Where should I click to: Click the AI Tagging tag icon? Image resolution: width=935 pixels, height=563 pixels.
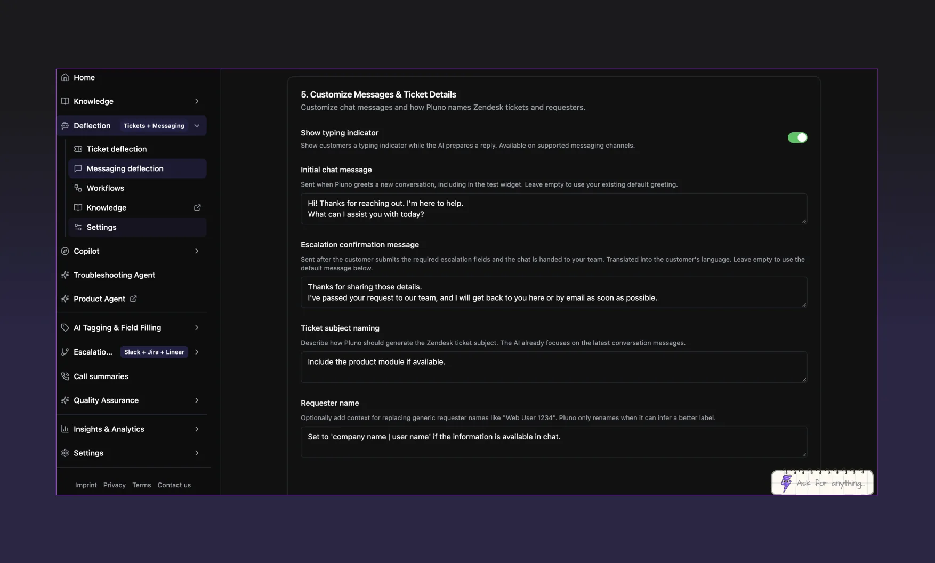pos(65,328)
